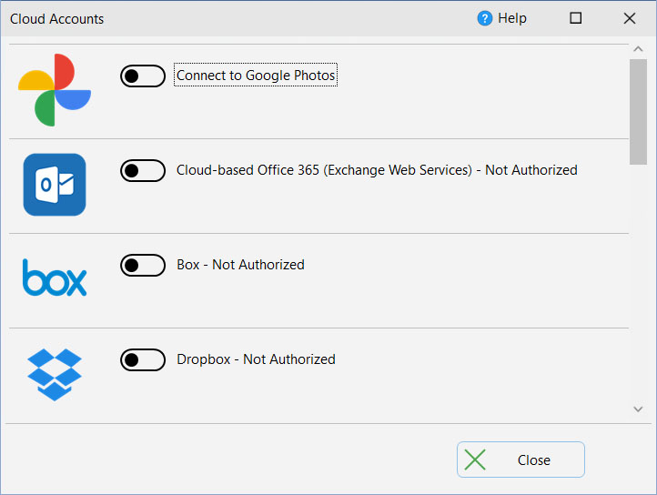
Task: Click the blue question mark Help icon
Action: point(485,18)
